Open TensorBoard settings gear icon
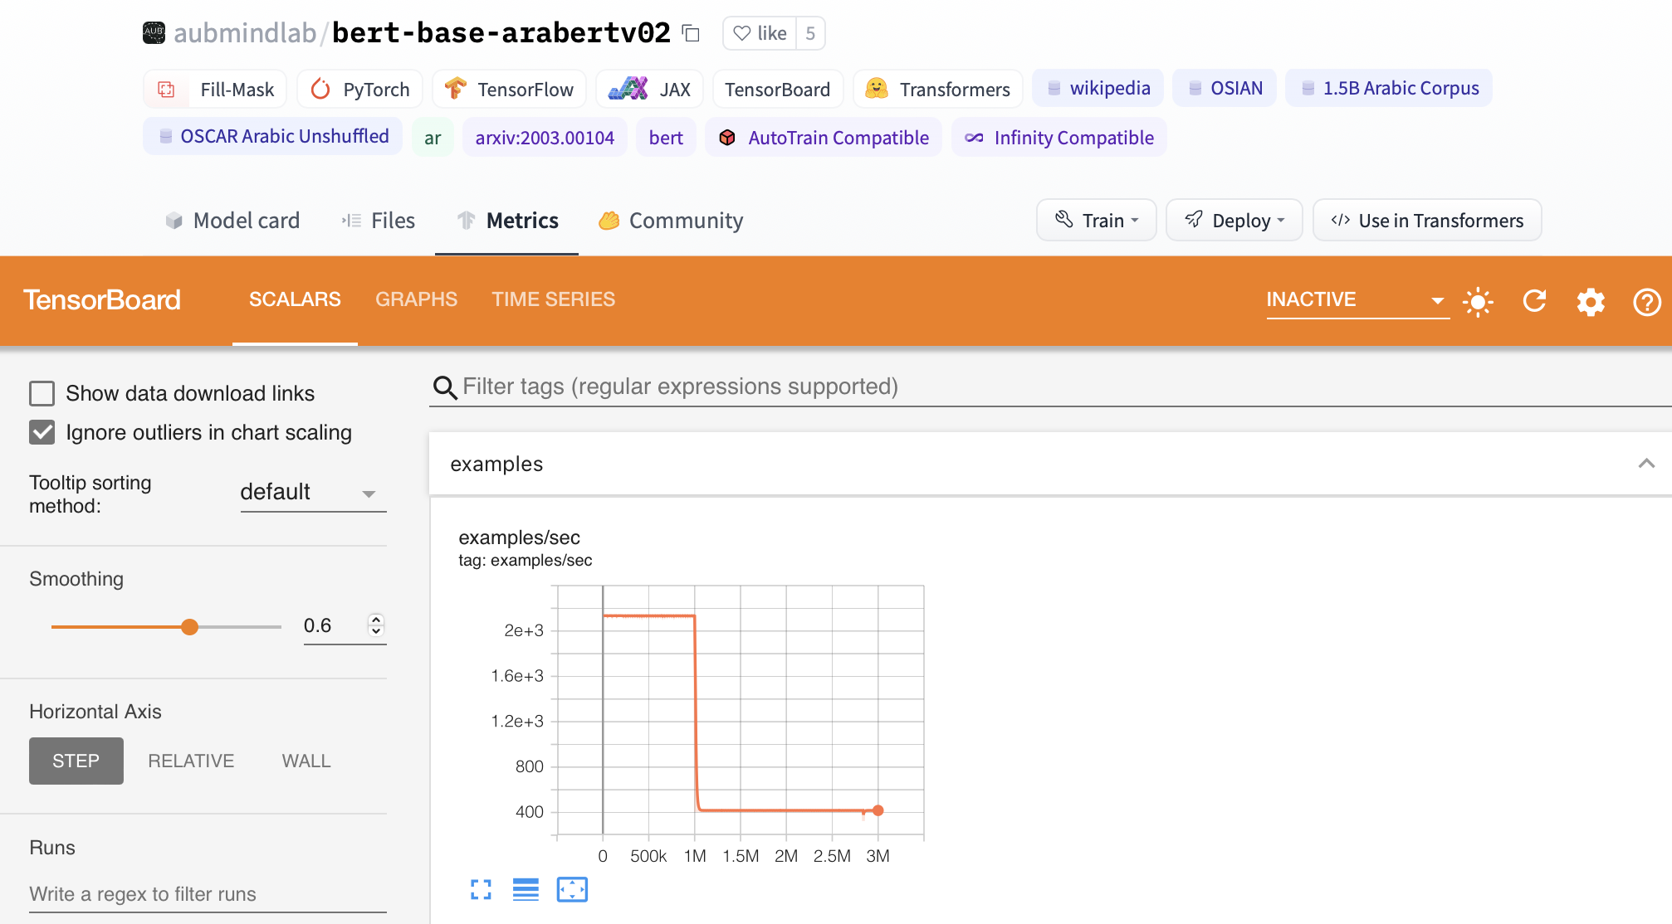 pyautogui.click(x=1590, y=301)
